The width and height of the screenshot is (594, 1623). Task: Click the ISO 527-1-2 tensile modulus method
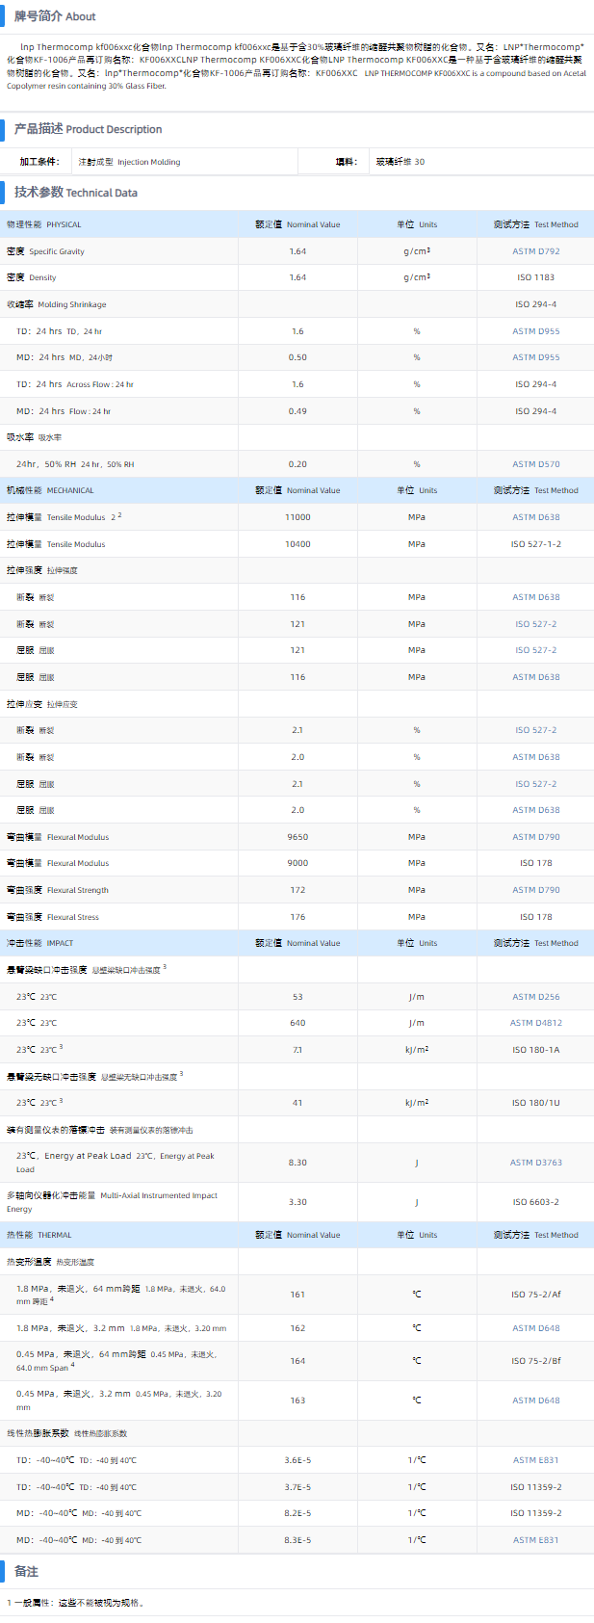[x=535, y=544]
